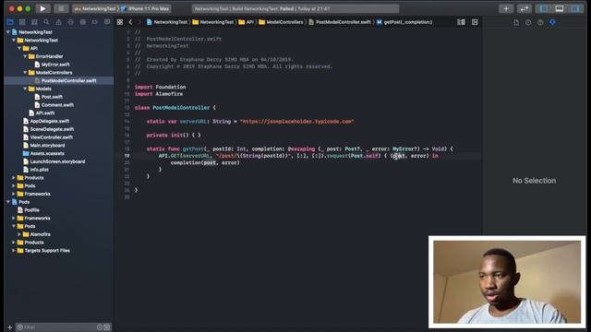Open the Debug navigator
Image resolution: width=591 pixels, height=332 pixels.
tap(82, 22)
